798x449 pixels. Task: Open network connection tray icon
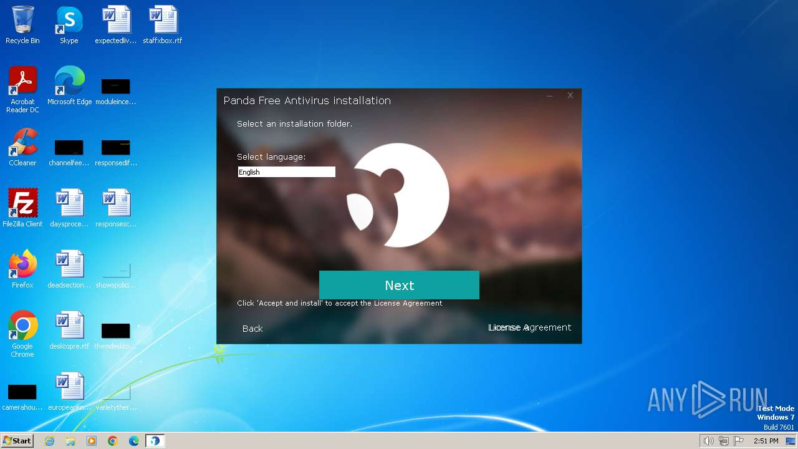[x=724, y=441]
